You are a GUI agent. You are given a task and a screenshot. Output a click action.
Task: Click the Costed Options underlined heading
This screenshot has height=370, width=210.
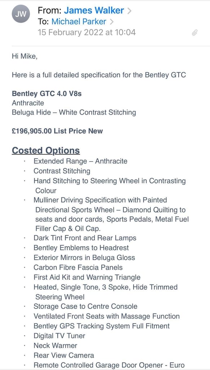click(x=46, y=151)
